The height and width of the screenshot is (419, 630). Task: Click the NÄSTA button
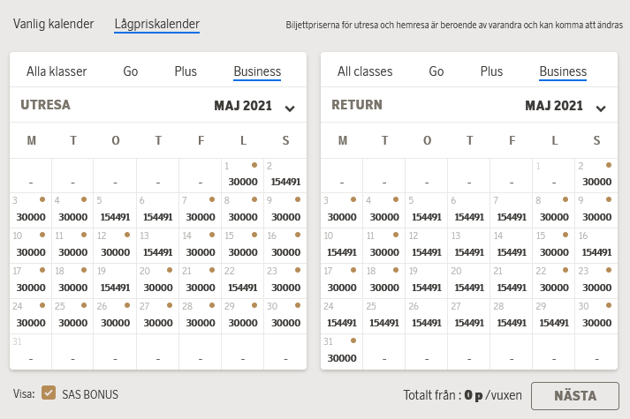(574, 395)
